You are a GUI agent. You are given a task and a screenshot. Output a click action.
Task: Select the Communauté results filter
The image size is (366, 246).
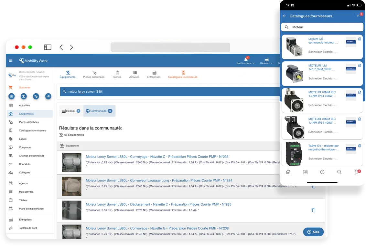click(x=99, y=111)
